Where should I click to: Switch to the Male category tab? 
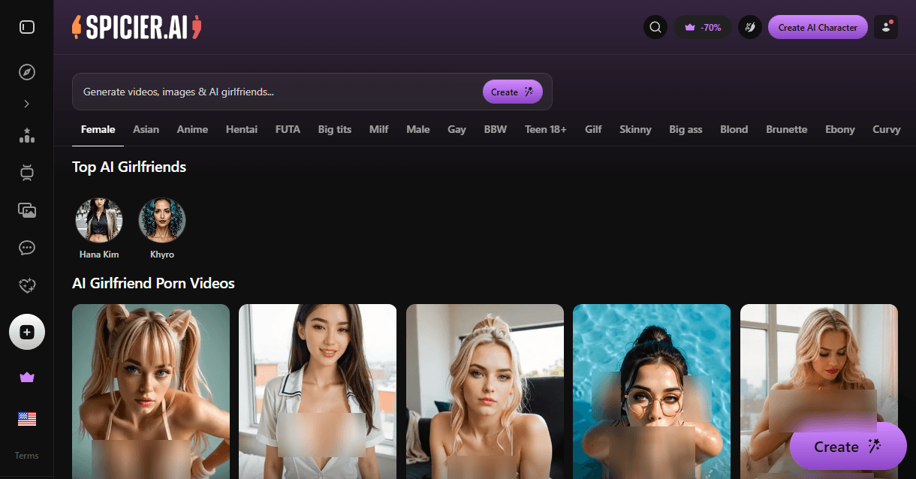(x=417, y=129)
